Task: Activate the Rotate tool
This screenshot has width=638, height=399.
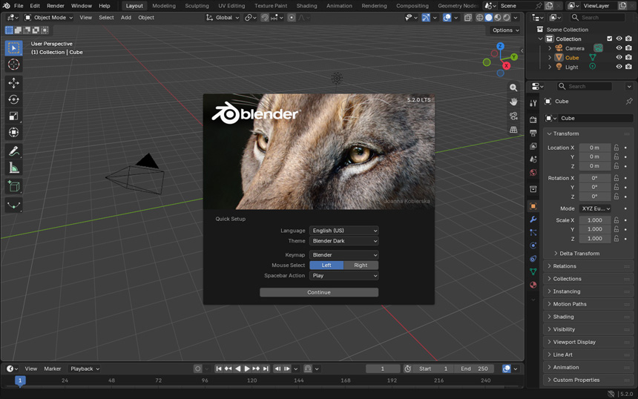Action: [13, 99]
